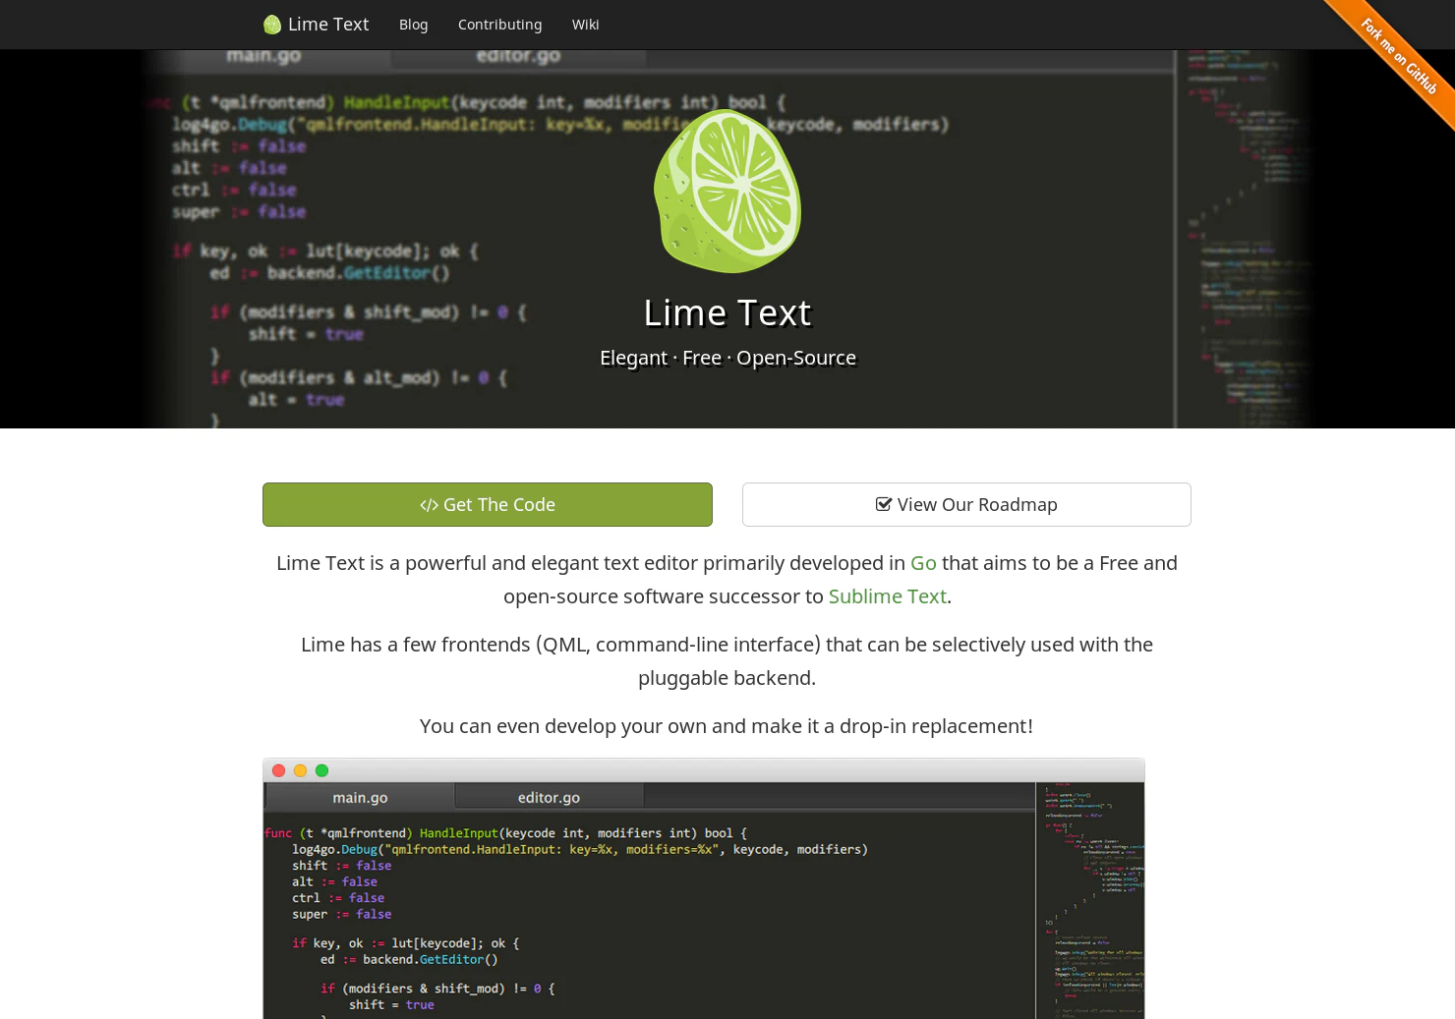The width and height of the screenshot is (1455, 1019).
Task: Click the checkmark icon on View Our Roadmap
Action: point(884,504)
